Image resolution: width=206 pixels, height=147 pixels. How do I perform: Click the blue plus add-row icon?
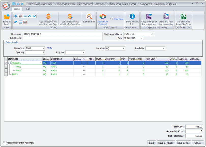[x=16, y=16]
